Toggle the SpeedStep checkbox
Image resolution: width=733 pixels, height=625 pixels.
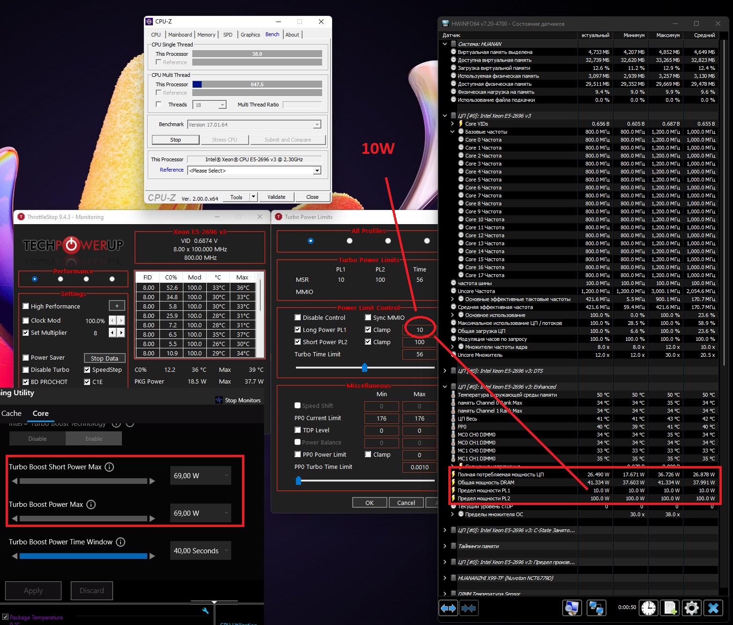[87, 369]
